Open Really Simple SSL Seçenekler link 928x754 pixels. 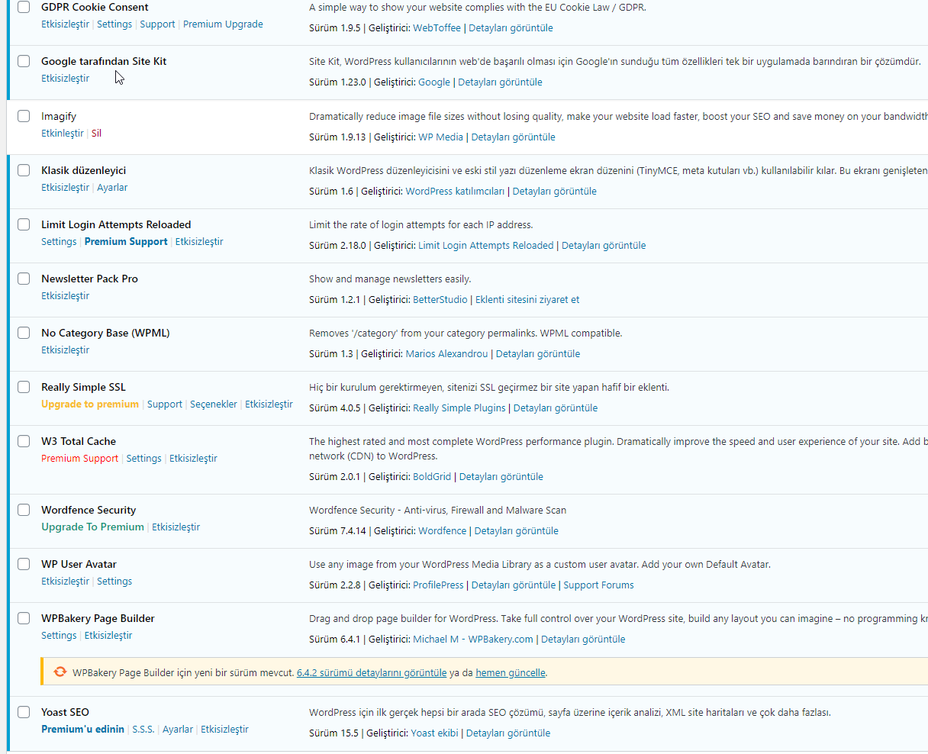tap(214, 404)
